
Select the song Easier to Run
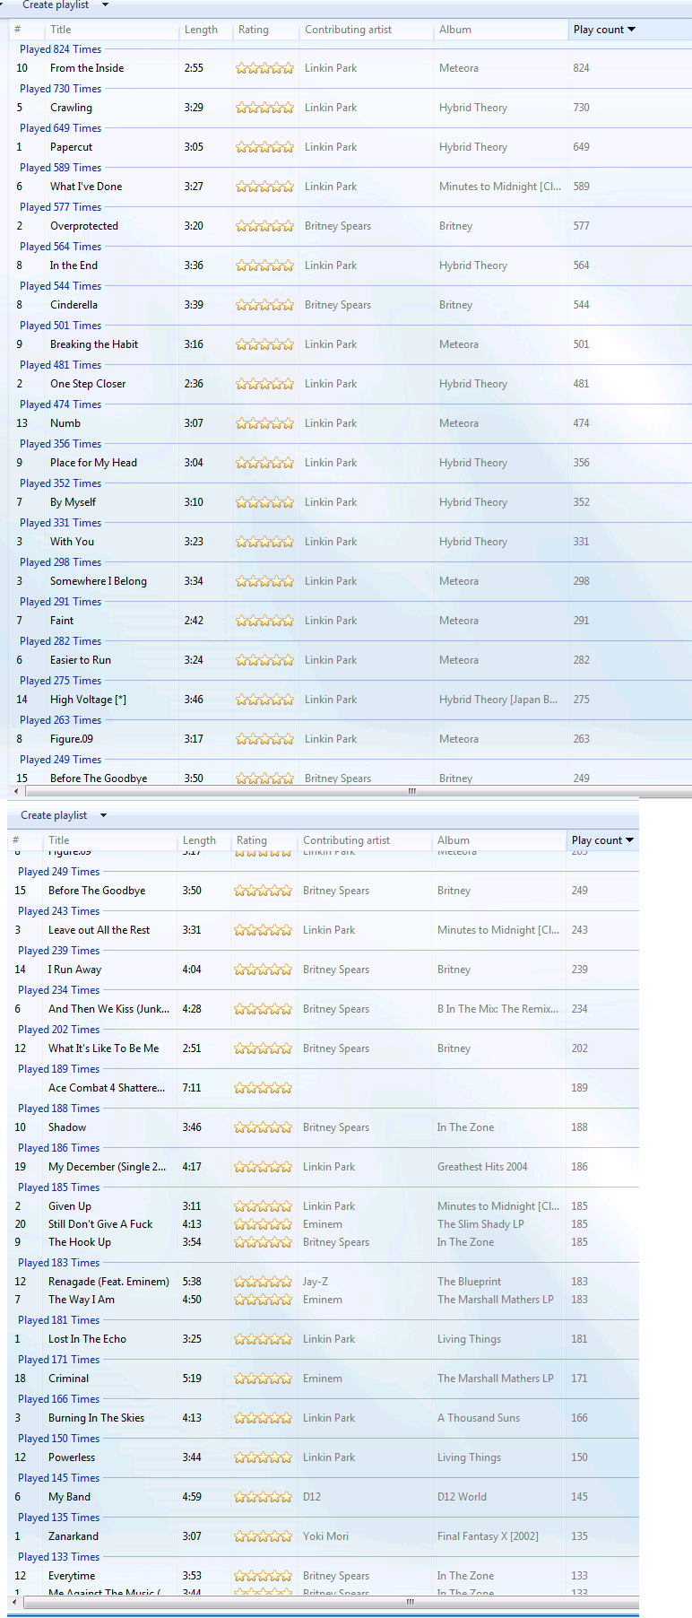pyautogui.click(x=81, y=660)
